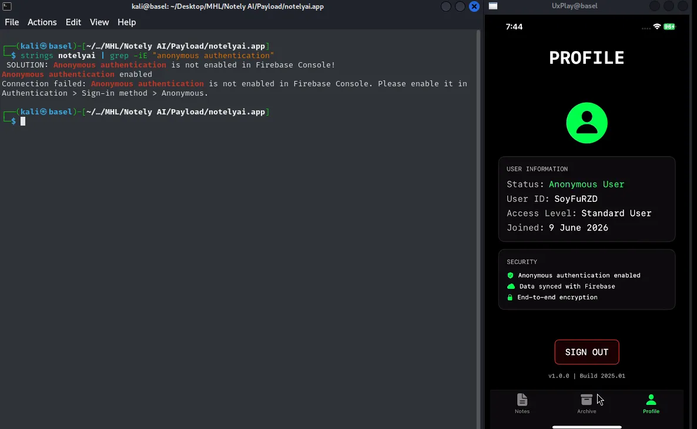
Task: Click the terminal scrollbar on right edge
Action: [x=479, y=229]
